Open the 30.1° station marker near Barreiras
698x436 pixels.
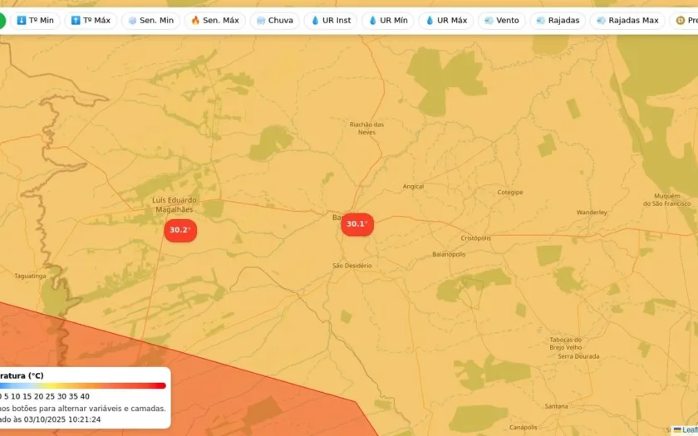[x=357, y=224]
